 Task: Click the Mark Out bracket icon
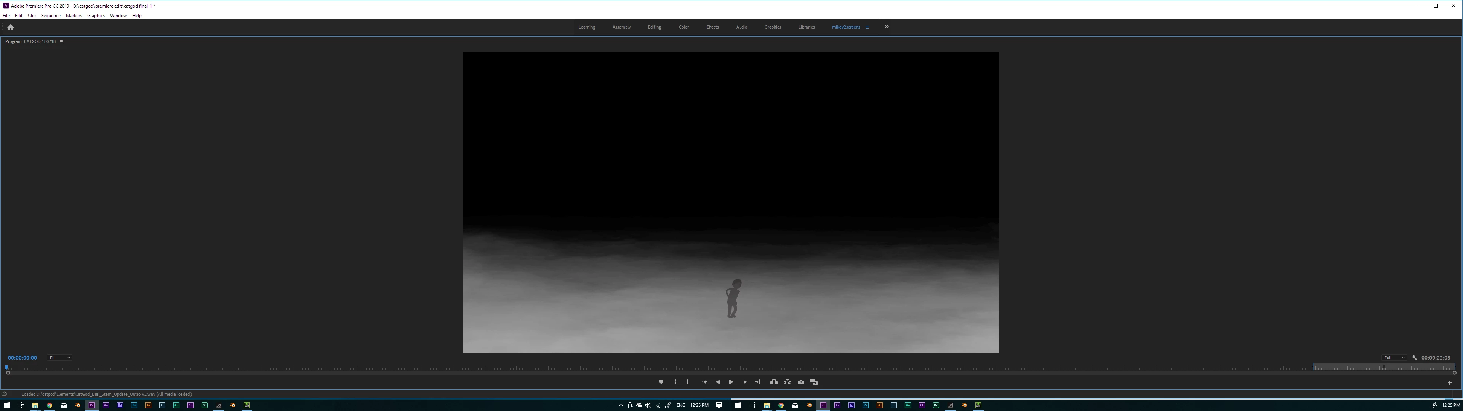pos(687,382)
